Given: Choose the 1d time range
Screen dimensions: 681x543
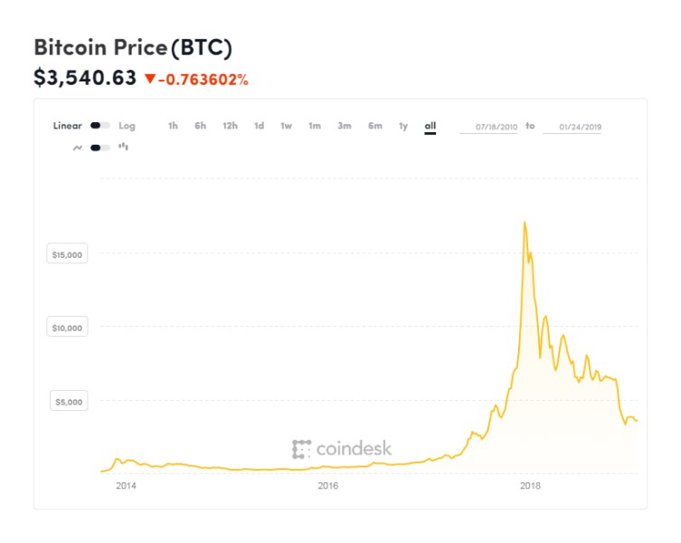Looking at the screenshot, I should tap(259, 126).
